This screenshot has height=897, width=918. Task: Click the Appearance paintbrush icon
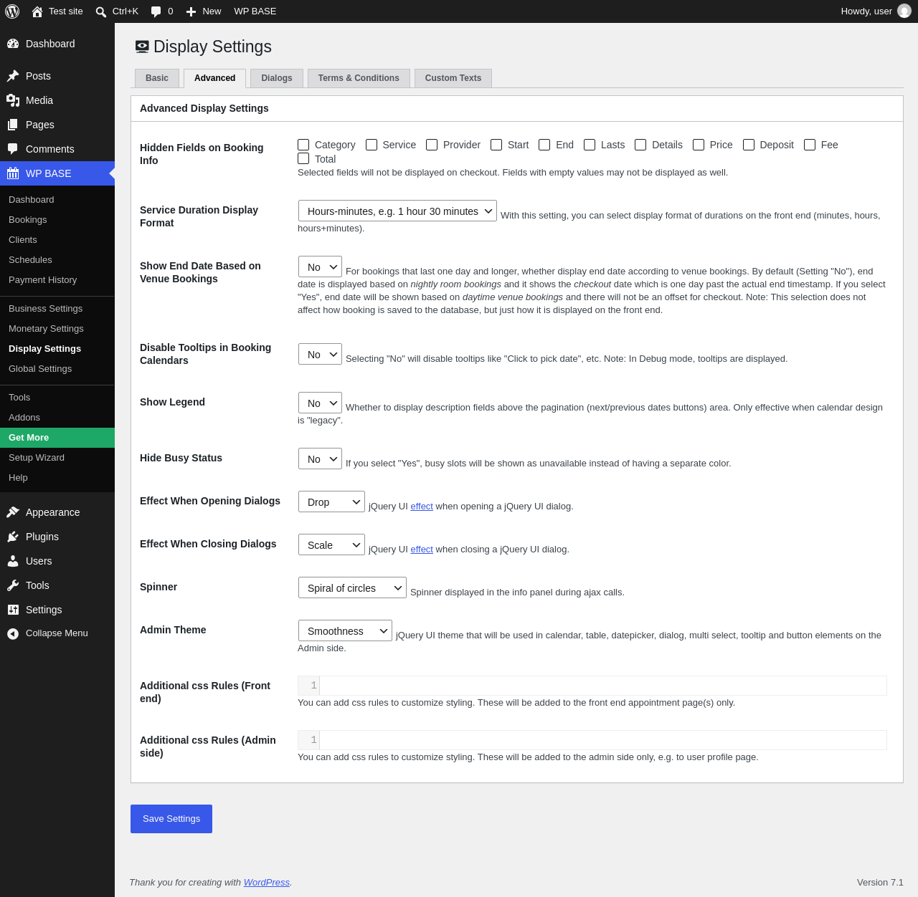tap(13, 512)
